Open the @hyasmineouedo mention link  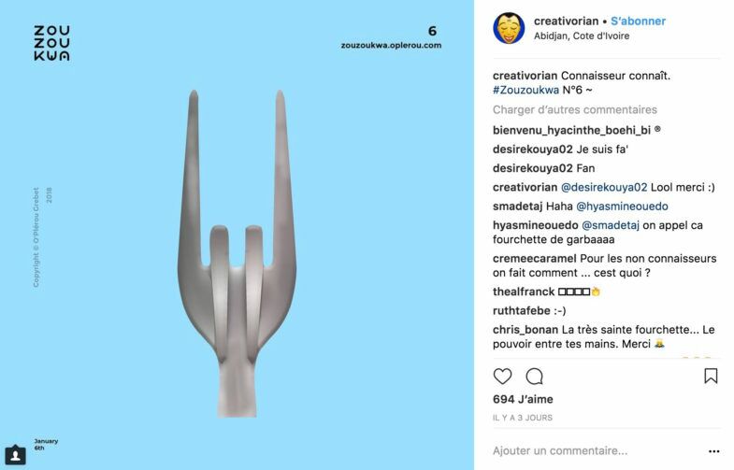[622, 207]
